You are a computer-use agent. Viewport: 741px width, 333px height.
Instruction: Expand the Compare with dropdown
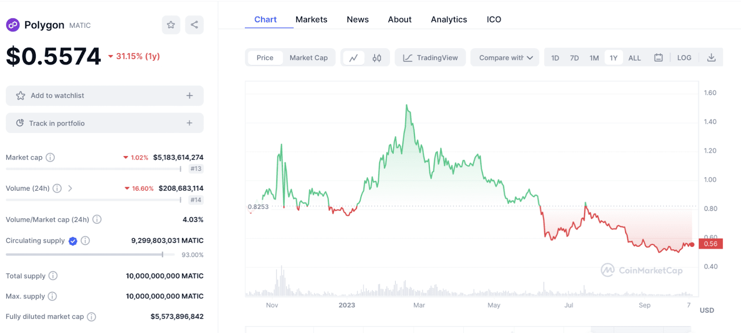(x=505, y=58)
